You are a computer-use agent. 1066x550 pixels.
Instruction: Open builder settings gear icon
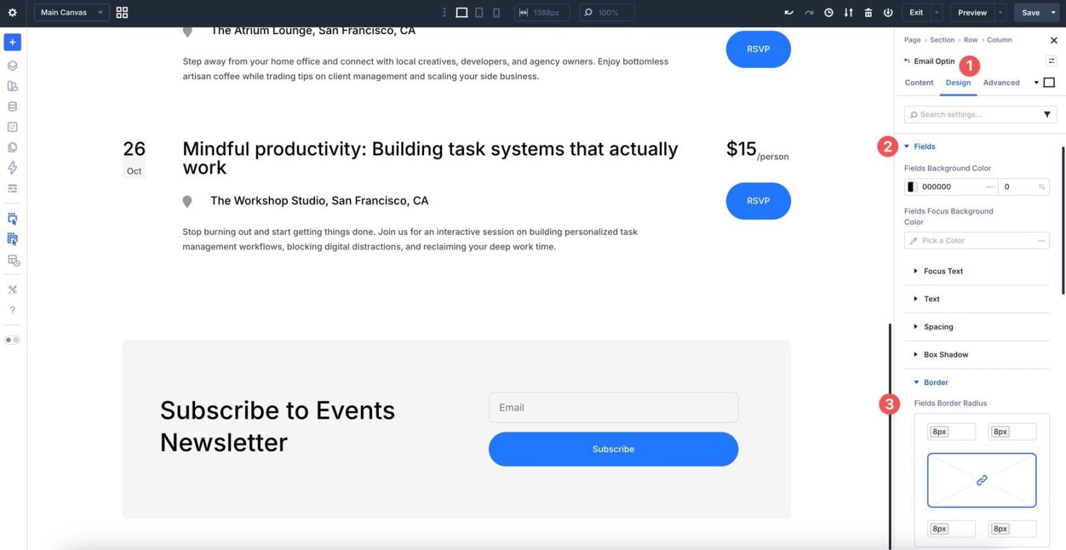[12, 12]
